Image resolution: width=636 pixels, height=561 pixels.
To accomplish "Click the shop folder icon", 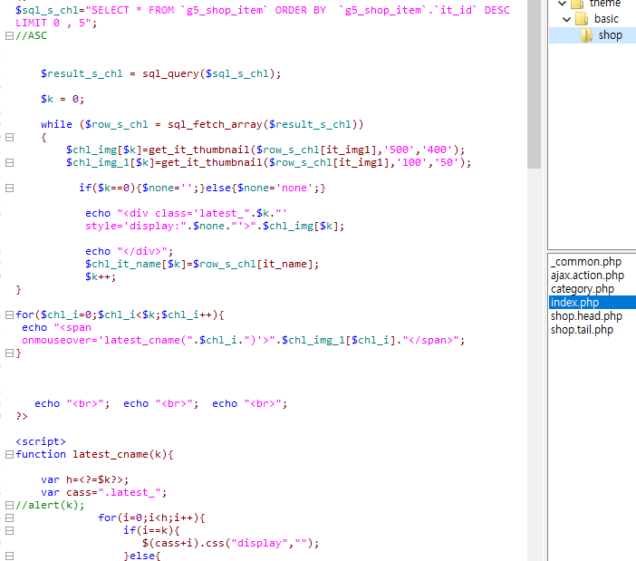I will [x=586, y=35].
